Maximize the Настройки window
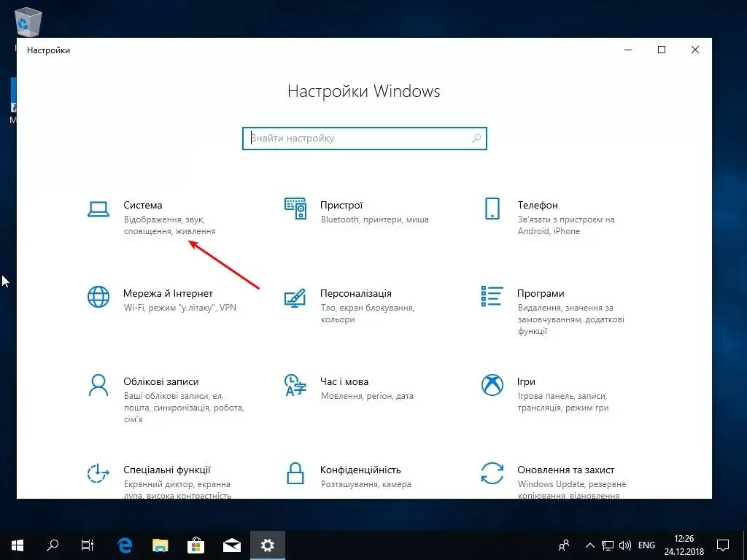Screen dimensions: 747x560 661,50
